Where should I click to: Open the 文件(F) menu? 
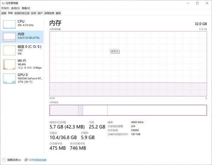tap(5, 8)
